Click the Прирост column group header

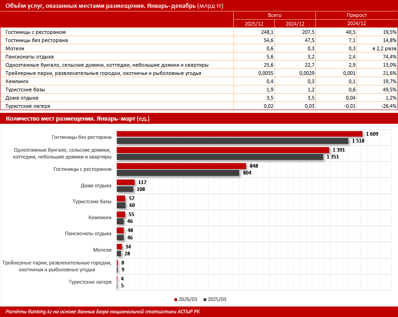click(356, 15)
